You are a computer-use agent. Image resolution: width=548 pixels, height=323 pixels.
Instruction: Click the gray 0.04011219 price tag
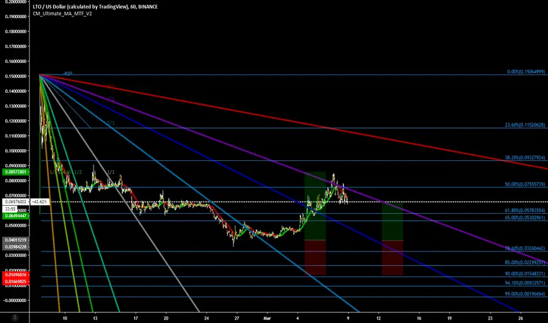point(16,240)
